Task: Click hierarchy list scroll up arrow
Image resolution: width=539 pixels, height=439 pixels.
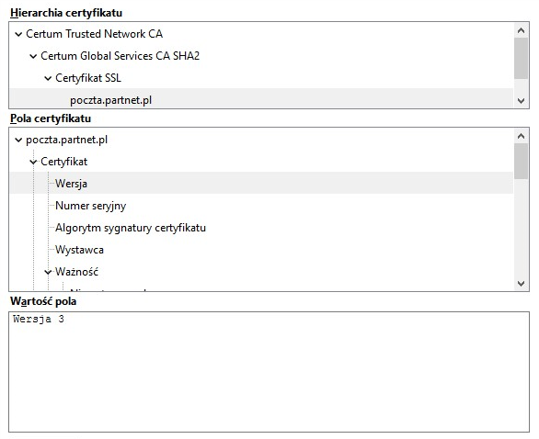Action: (x=521, y=30)
